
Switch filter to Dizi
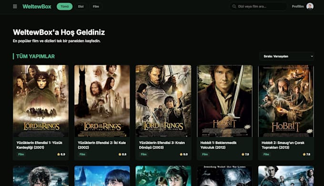(81, 6)
